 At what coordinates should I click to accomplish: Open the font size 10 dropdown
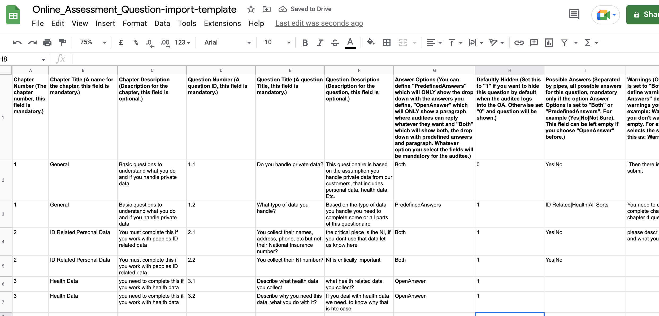278,42
